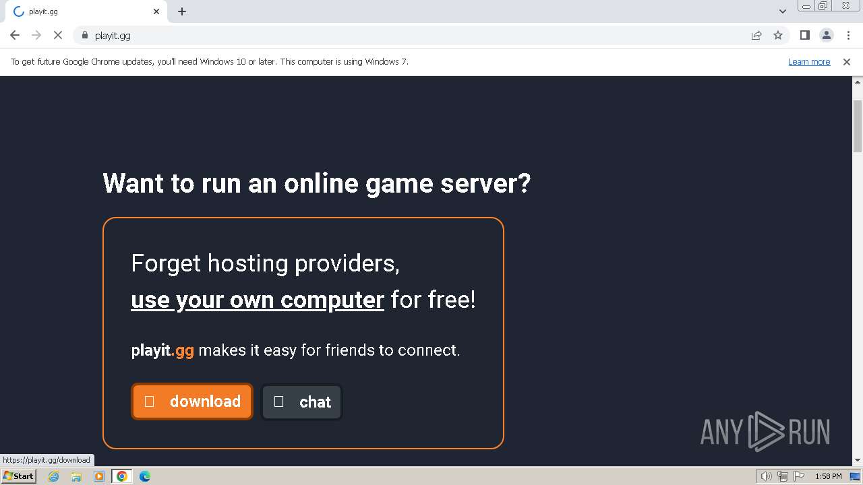The image size is (863, 485).
Task: Open Windows Media Player from taskbar
Action: click(x=99, y=476)
